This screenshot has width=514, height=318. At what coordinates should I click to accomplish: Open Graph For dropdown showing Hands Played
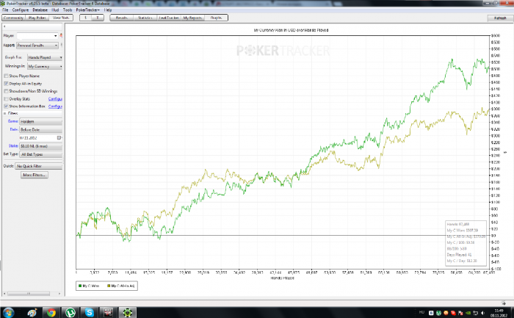click(45, 57)
